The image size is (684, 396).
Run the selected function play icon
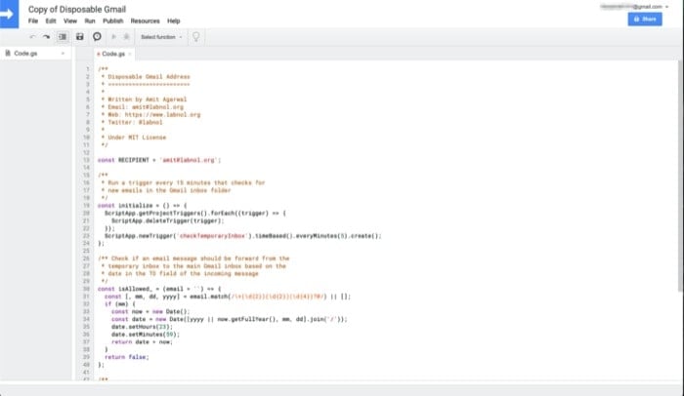[x=113, y=36]
